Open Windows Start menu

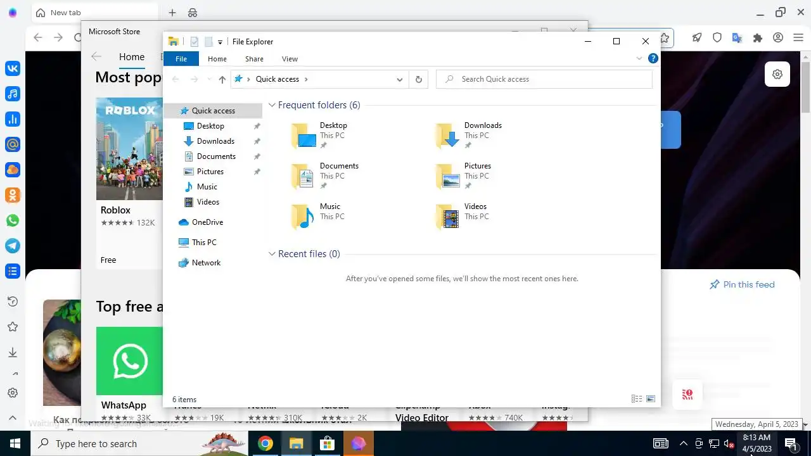coord(15,443)
